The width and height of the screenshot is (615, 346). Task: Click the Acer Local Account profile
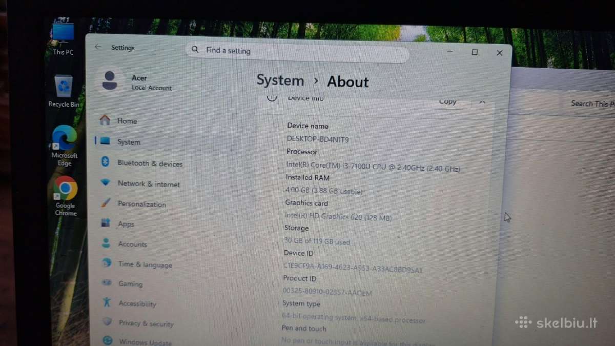point(134,82)
